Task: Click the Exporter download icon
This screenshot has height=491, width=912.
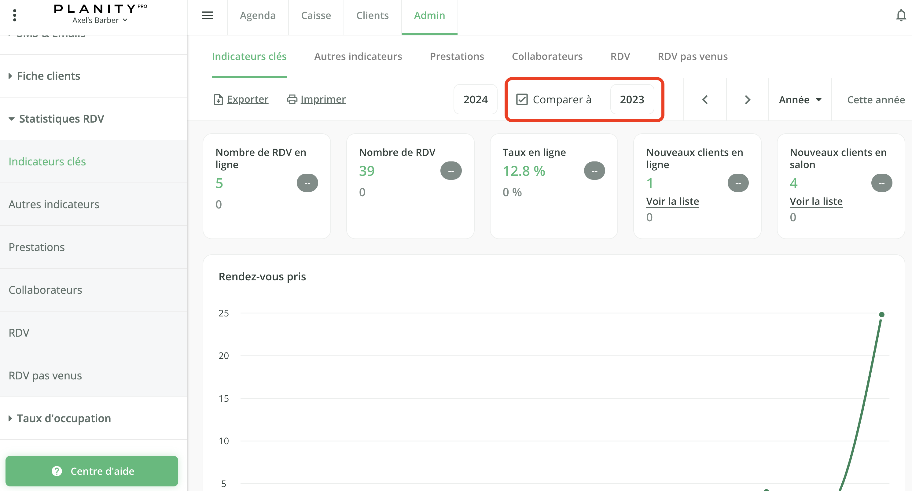Action: coord(218,100)
